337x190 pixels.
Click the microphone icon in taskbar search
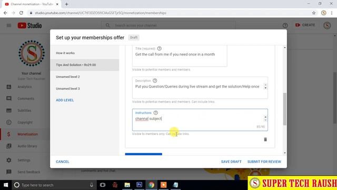click(92, 185)
